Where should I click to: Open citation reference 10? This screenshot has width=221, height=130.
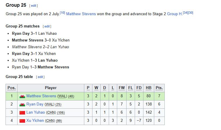click(62, 13)
